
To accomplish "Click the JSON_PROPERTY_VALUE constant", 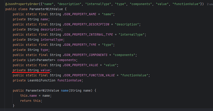I will (x=81, y=65).
